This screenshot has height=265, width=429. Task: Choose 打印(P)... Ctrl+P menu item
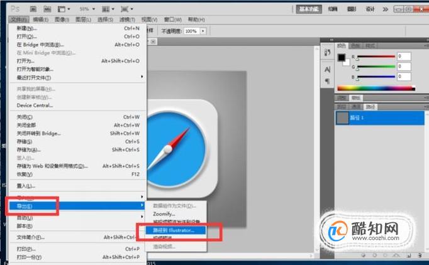(78, 249)
